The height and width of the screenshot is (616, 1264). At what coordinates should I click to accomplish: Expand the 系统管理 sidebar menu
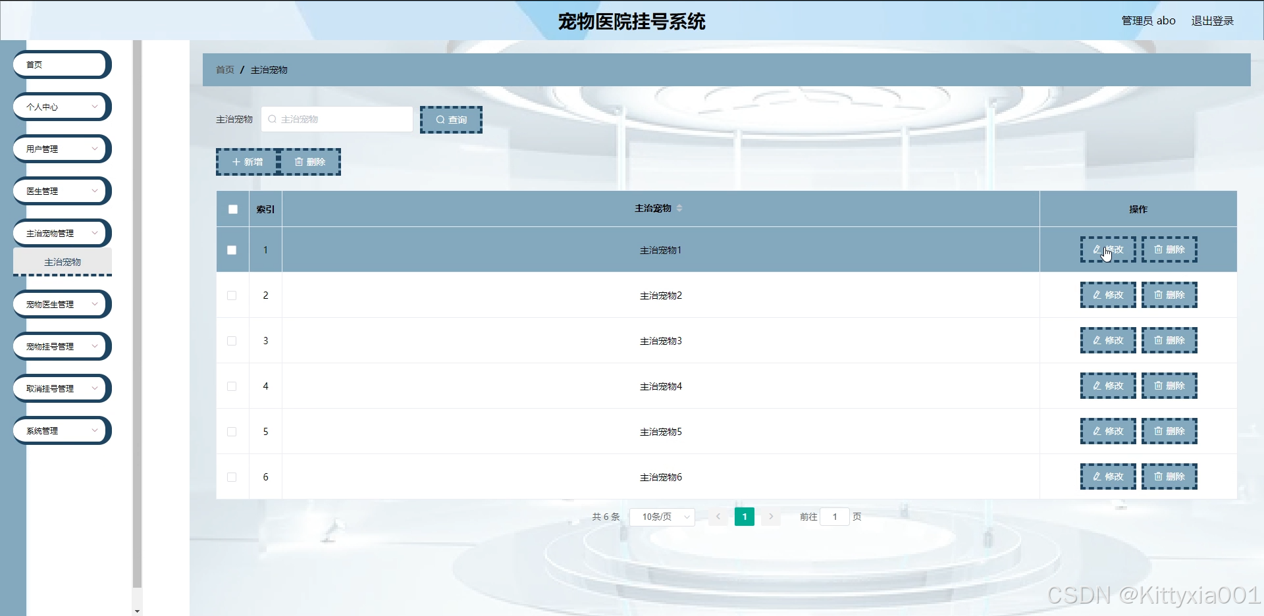click(62, 430)
